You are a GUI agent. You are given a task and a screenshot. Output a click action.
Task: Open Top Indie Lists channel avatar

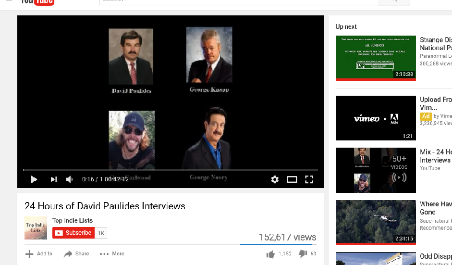coord(36,228)
